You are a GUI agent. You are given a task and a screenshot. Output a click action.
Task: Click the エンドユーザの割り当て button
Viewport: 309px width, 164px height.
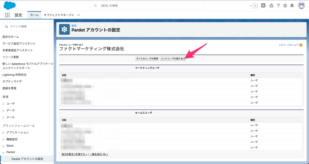pos(173,59)
